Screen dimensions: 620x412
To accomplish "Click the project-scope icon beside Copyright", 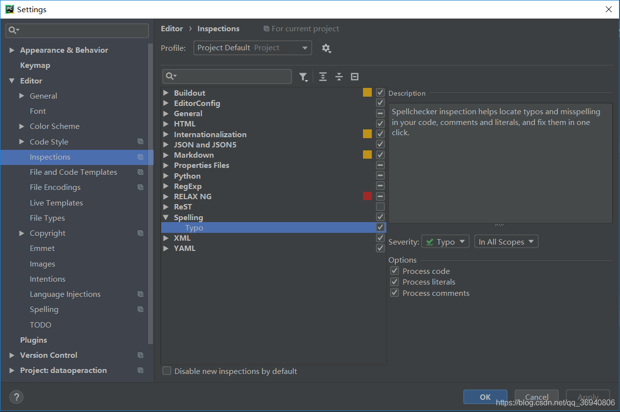I will (x=141, y=233).
